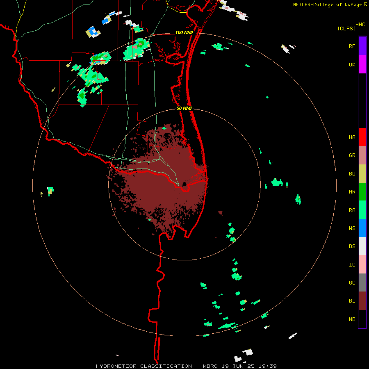Click the BI dark red legend swatch
Image resolution: width=369 pixels, height=369 pixels.
[x=362, y=301]
